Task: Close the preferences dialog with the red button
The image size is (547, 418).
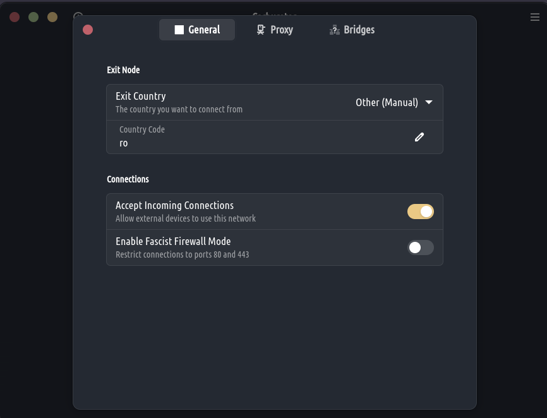Action: pos(88,30)
